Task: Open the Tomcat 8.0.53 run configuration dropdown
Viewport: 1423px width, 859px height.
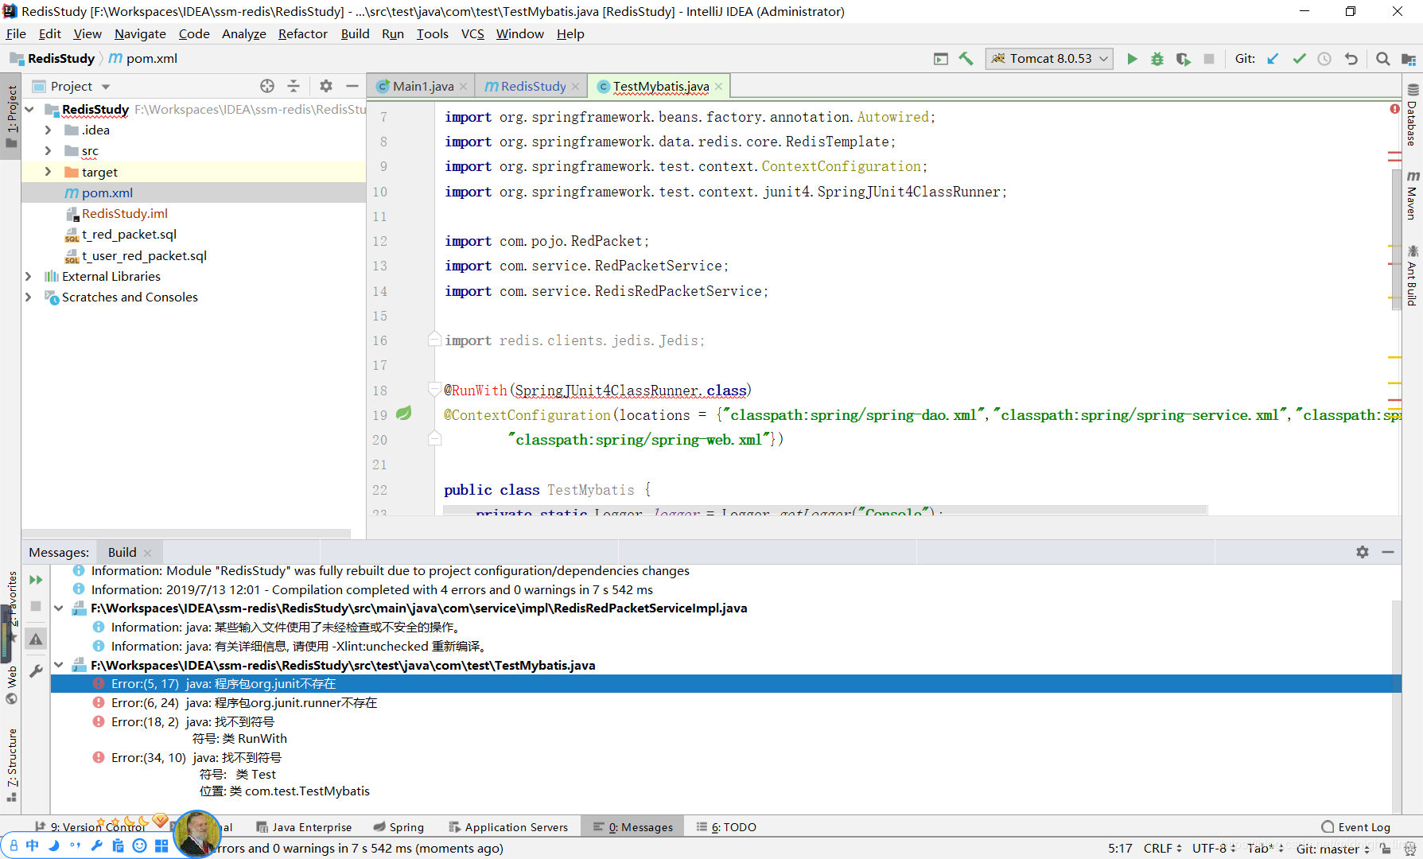Action: coord(1050,59)
